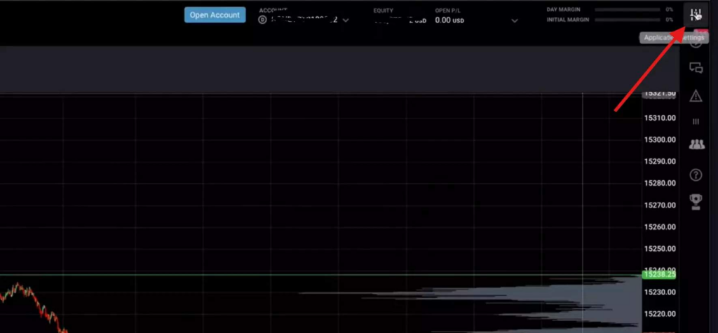718x333 pixels.
Task: Click the 15300.00 level on price axis
Action: coord(659,140)
